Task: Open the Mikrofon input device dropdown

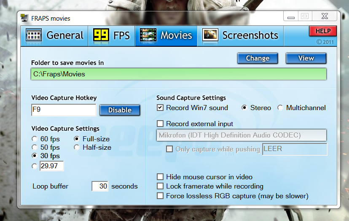Action: [242, 135]
